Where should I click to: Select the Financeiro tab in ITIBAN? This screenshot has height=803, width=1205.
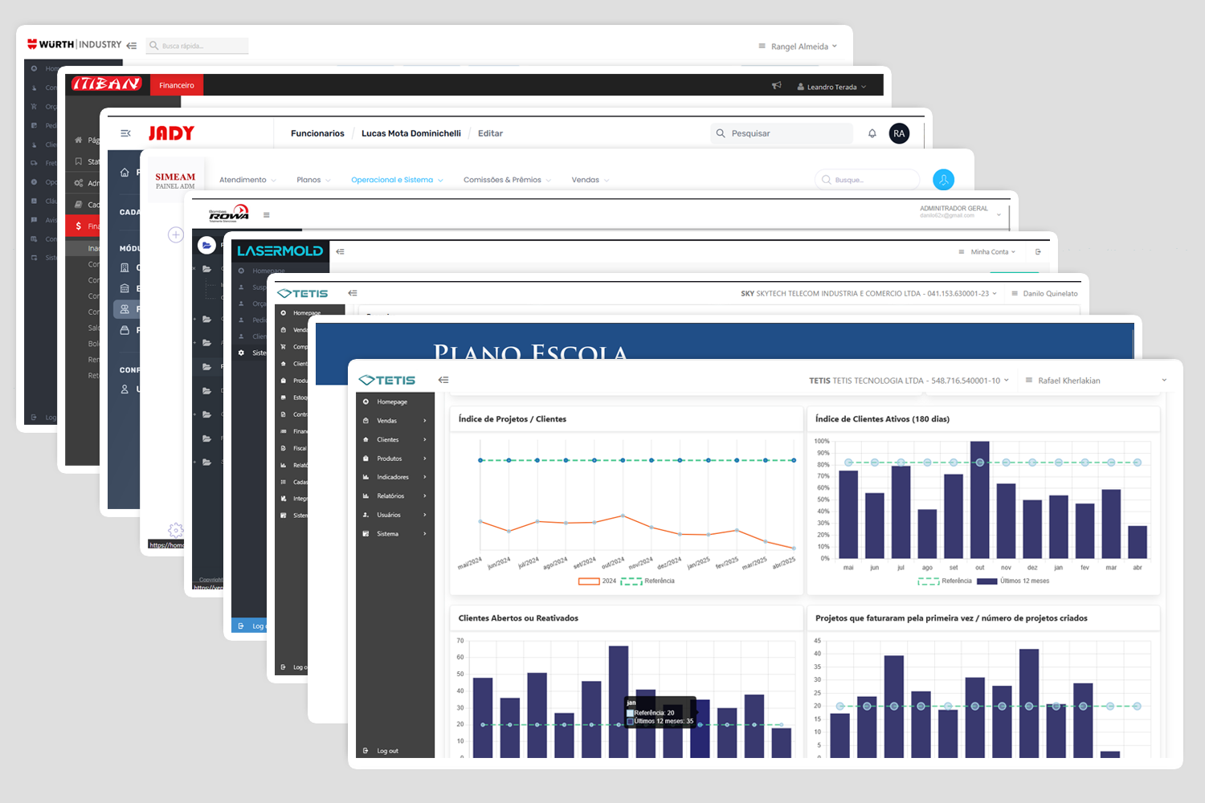click(177, 85)
